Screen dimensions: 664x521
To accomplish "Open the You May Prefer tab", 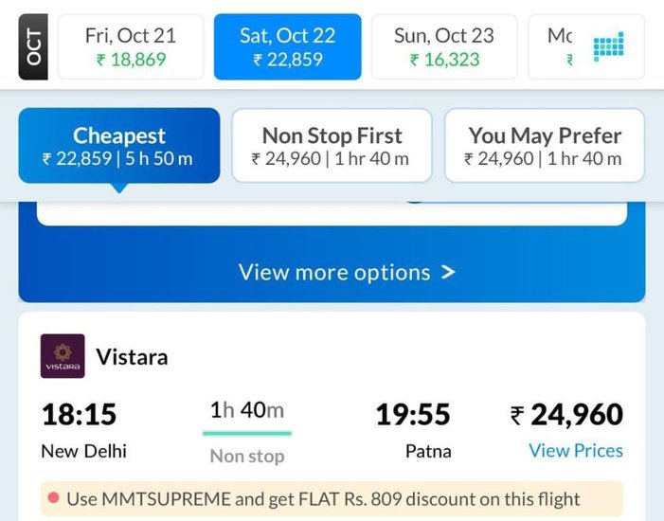I will [544, 146].
